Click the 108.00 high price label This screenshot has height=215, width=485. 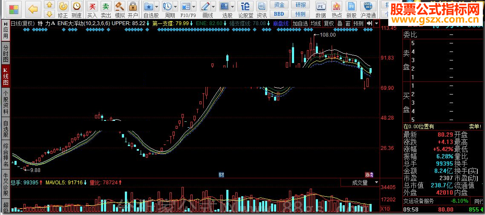point(328,35)
